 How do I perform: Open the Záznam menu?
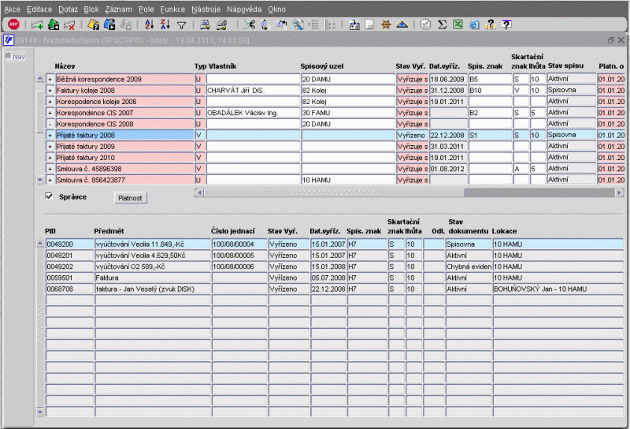(x=119, y=9)
